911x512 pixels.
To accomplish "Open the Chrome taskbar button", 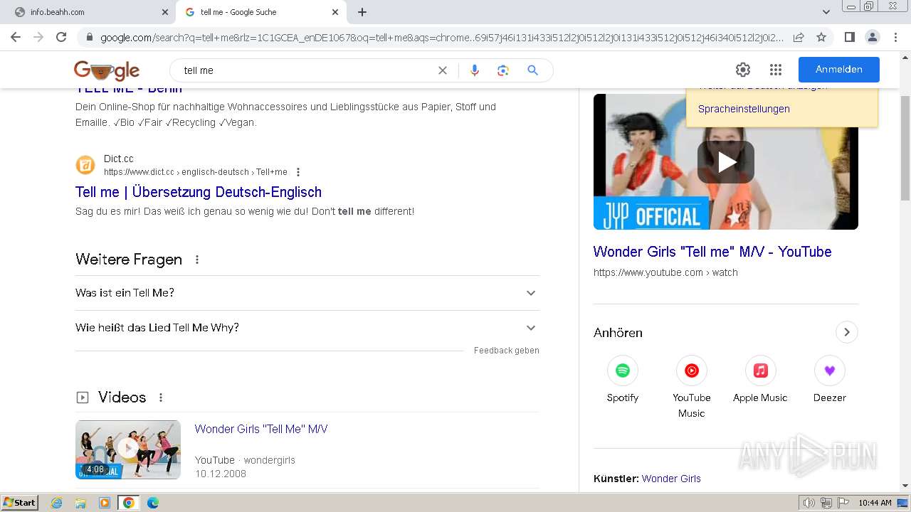I will [128, 503].
